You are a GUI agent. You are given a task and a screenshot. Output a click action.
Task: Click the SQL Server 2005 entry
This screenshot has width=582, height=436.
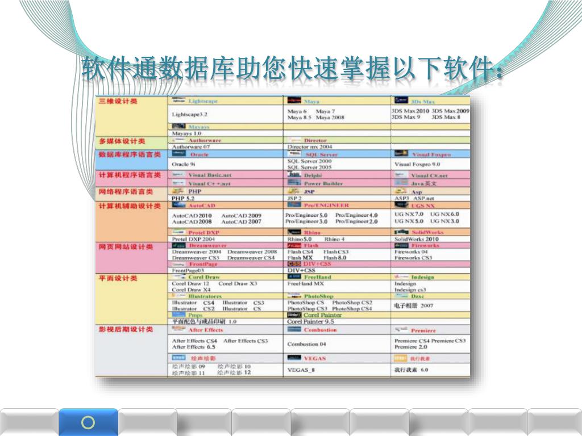click(310, 167)
